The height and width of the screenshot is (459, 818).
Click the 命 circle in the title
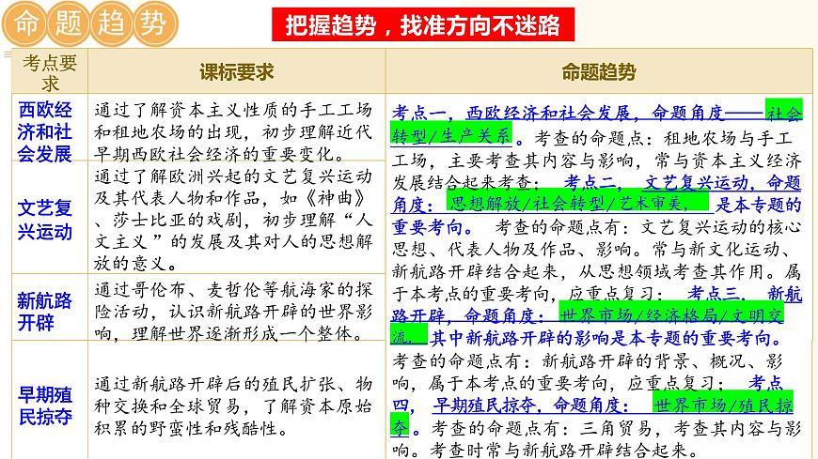[x=24, y=24]
